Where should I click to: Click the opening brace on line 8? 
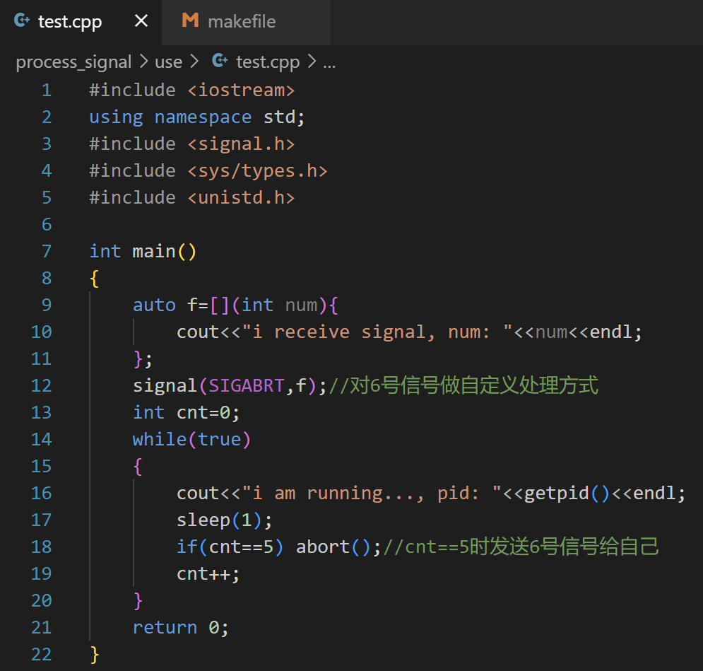[94, 278]
